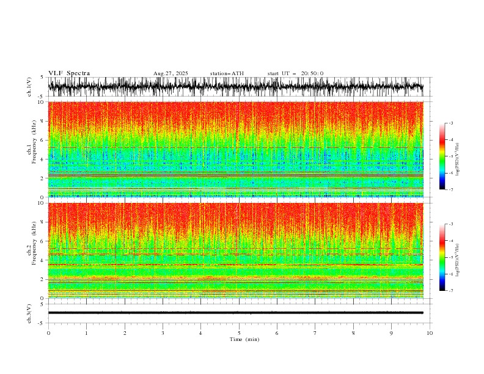This screenshot has height=374, width=484.
Task: Click the time axis tick label 6
Action: 277,333
